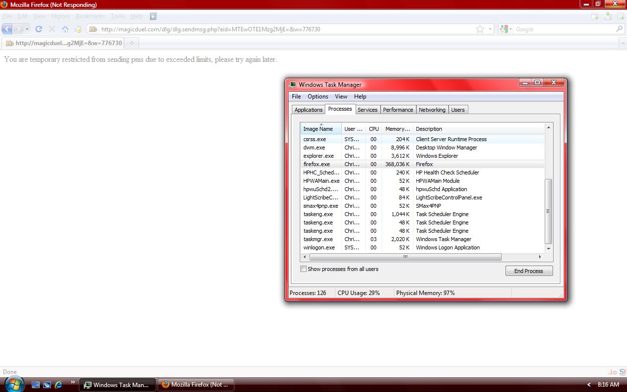Select the winlogon.exe process row

point(422,247)
